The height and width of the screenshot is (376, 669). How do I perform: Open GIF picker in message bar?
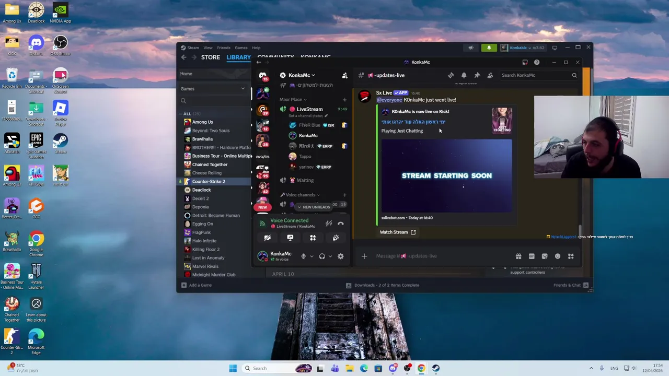tap(532, 256)
